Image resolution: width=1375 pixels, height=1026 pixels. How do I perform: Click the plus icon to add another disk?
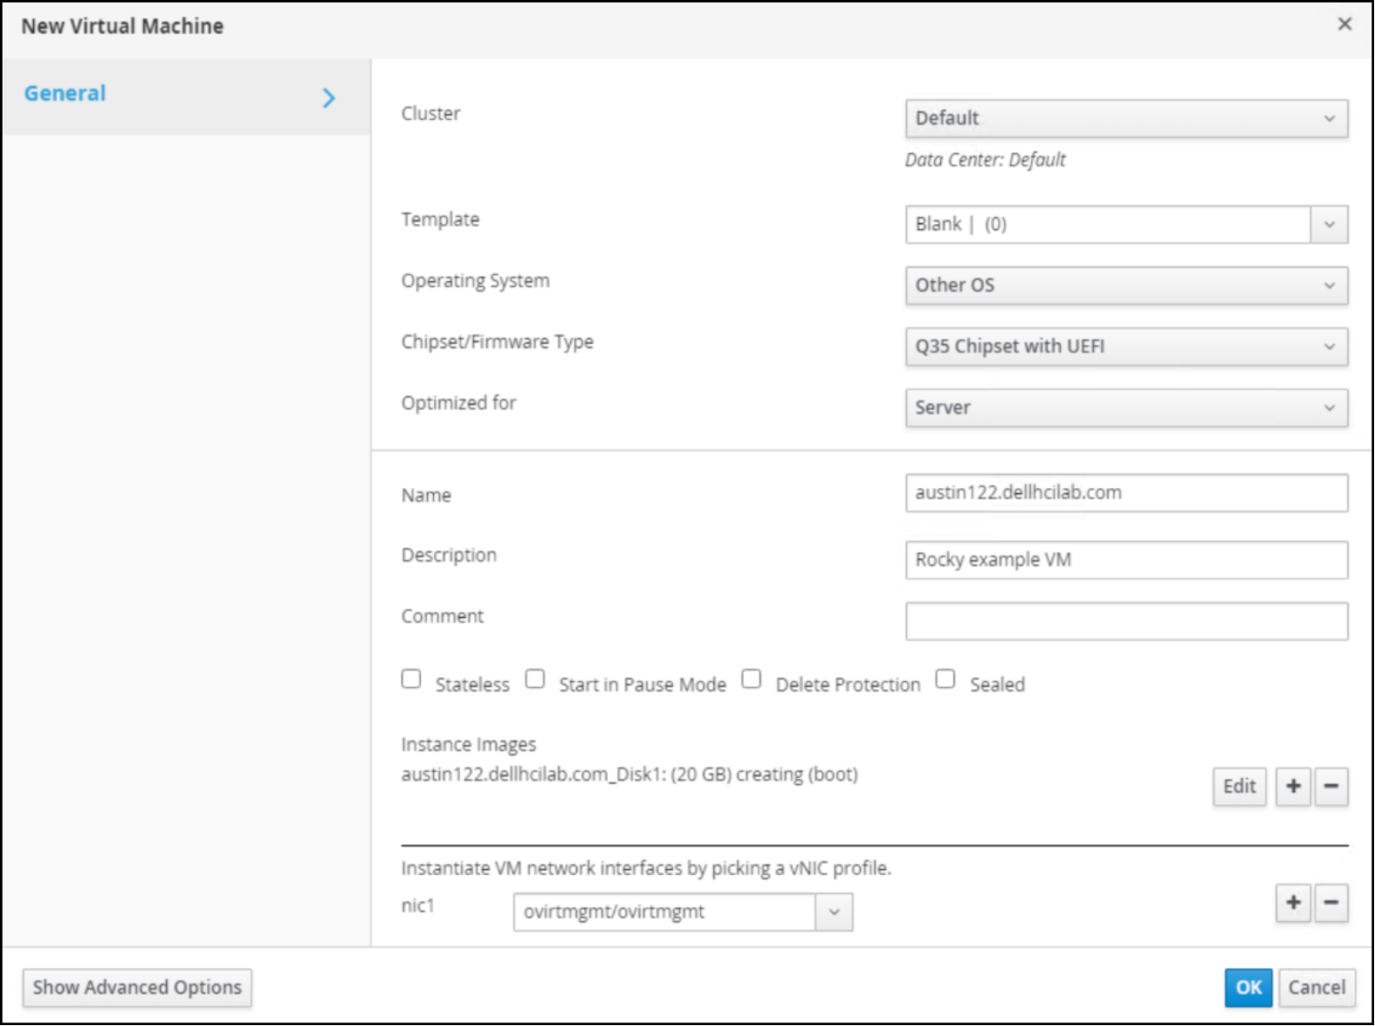[1292, 786]
